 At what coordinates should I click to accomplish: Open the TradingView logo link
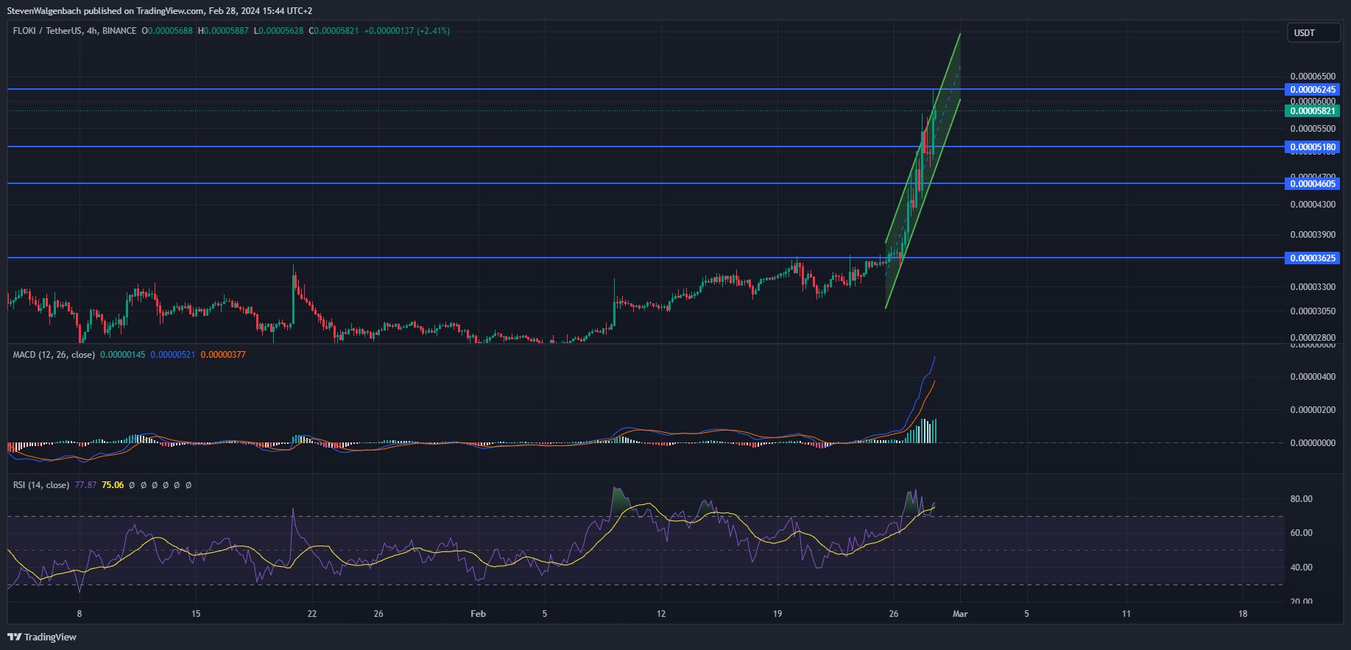coord(42,637)
